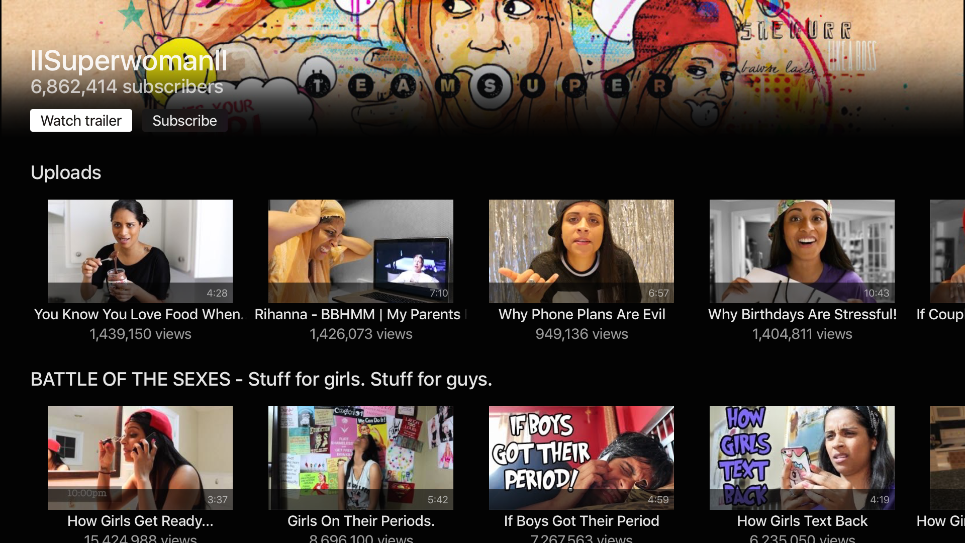
Task: Click the Why Phone Plans Are Evil title
Action: tap(582, 314)
